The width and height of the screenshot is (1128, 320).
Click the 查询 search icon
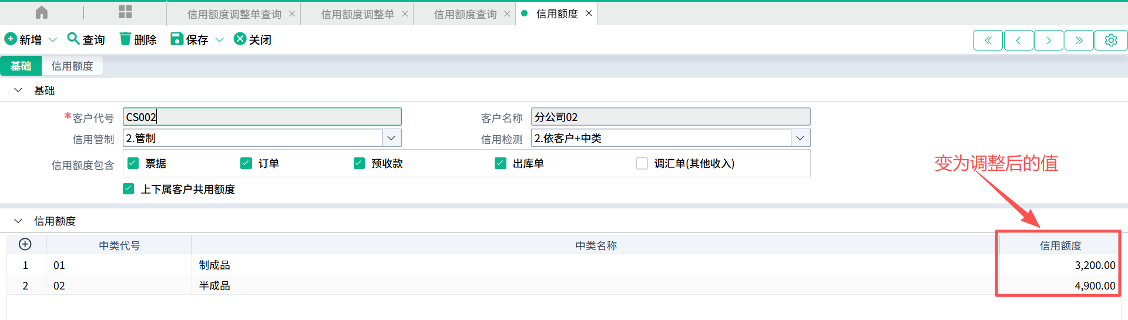pyautogui.click(x=73, y=39)
